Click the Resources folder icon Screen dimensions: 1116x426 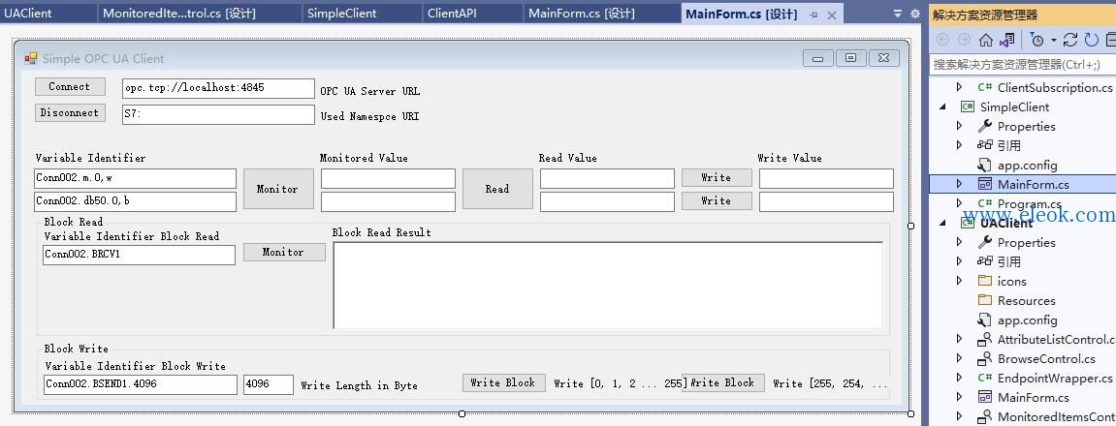coord(985,300)
